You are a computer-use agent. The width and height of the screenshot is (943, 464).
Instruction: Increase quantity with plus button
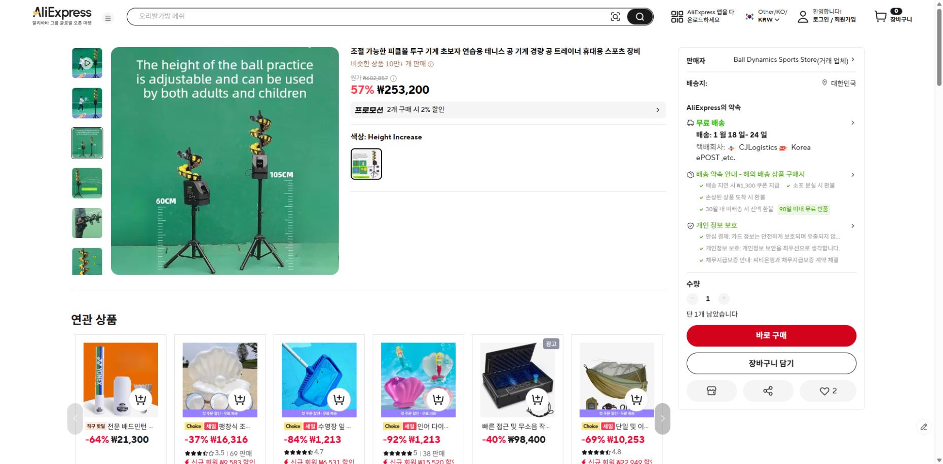(724, 298)
